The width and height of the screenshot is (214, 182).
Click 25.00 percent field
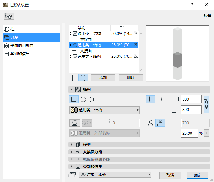tap(190, 133)
